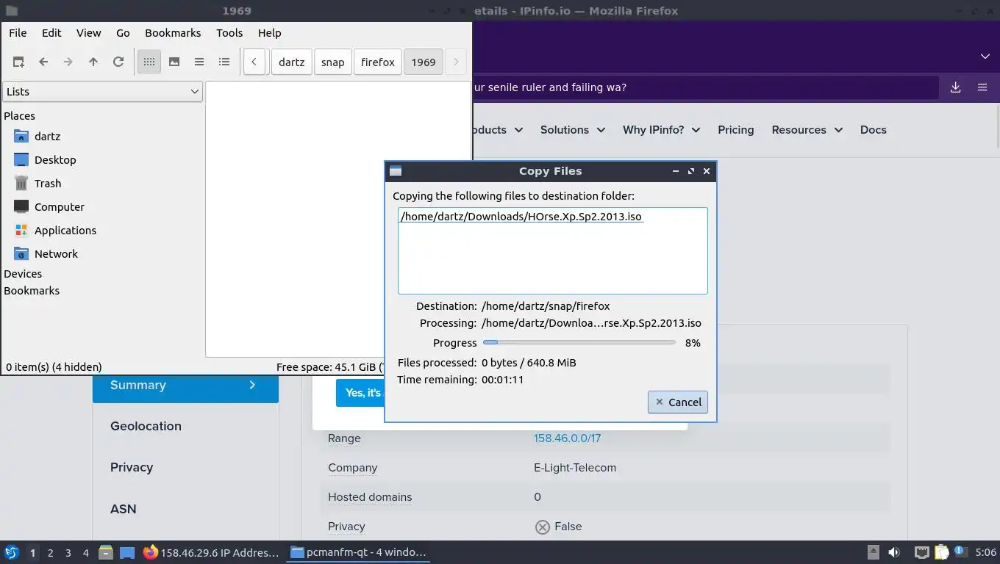Viewport: 1000px width, 564px height.
Task: Select the HOrse.Xp.Sp2.2013.iso path in copy list
Action: (521, 217)
